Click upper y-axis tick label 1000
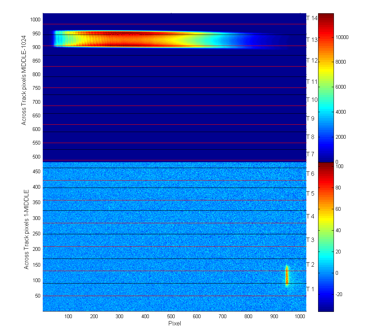Image resolution: width=387 pixels, height=331 pixels. tap(35, 20)
